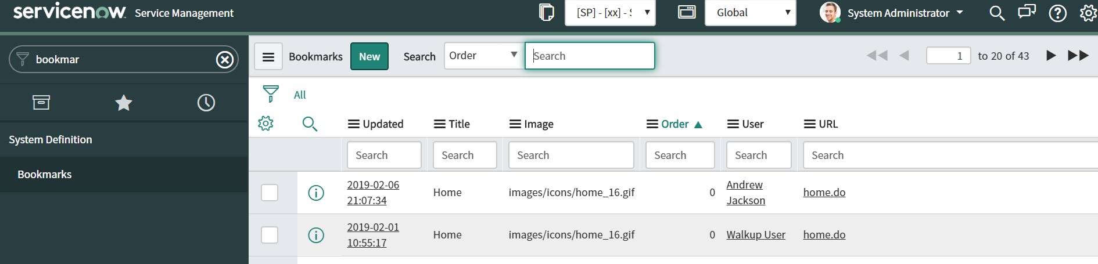Sort by the Updated column header
The width and height of the screenshot is (1098, 264).
click(x=383, y=124)
